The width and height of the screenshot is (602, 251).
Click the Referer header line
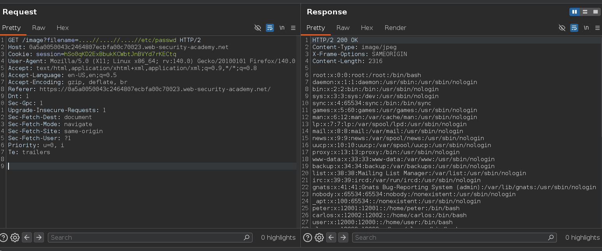click(x=139, y=89)
